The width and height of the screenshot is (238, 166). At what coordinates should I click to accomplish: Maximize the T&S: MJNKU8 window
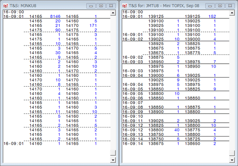(x=101, y=6)
